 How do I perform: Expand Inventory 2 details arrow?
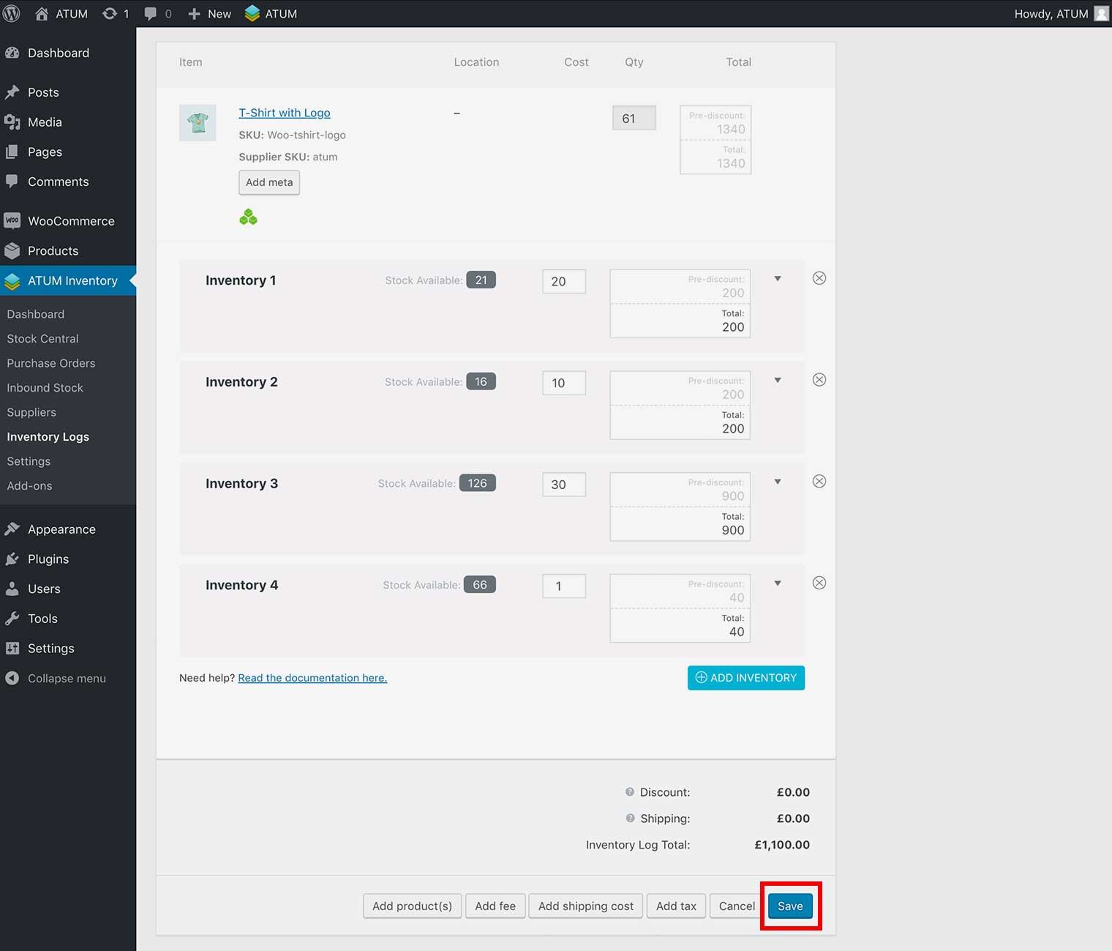click(778, 381)
